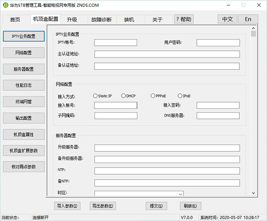
Task: Minimize the STB management window
Action: pyautogui.click(x=228, y=5)
